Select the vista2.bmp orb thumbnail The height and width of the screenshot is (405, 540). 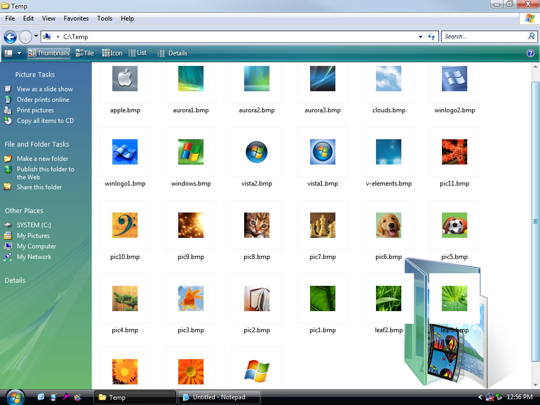click(257, 152)
